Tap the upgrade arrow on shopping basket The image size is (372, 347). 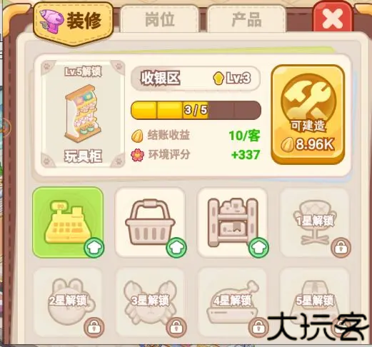pyautogui.click(x=176, y=248)
